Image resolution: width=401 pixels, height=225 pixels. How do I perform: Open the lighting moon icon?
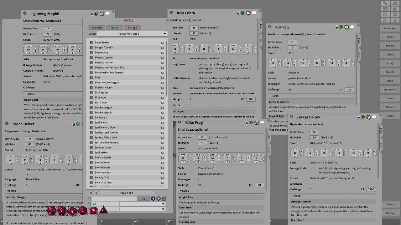pyautogui.click(x=385, y=14)
